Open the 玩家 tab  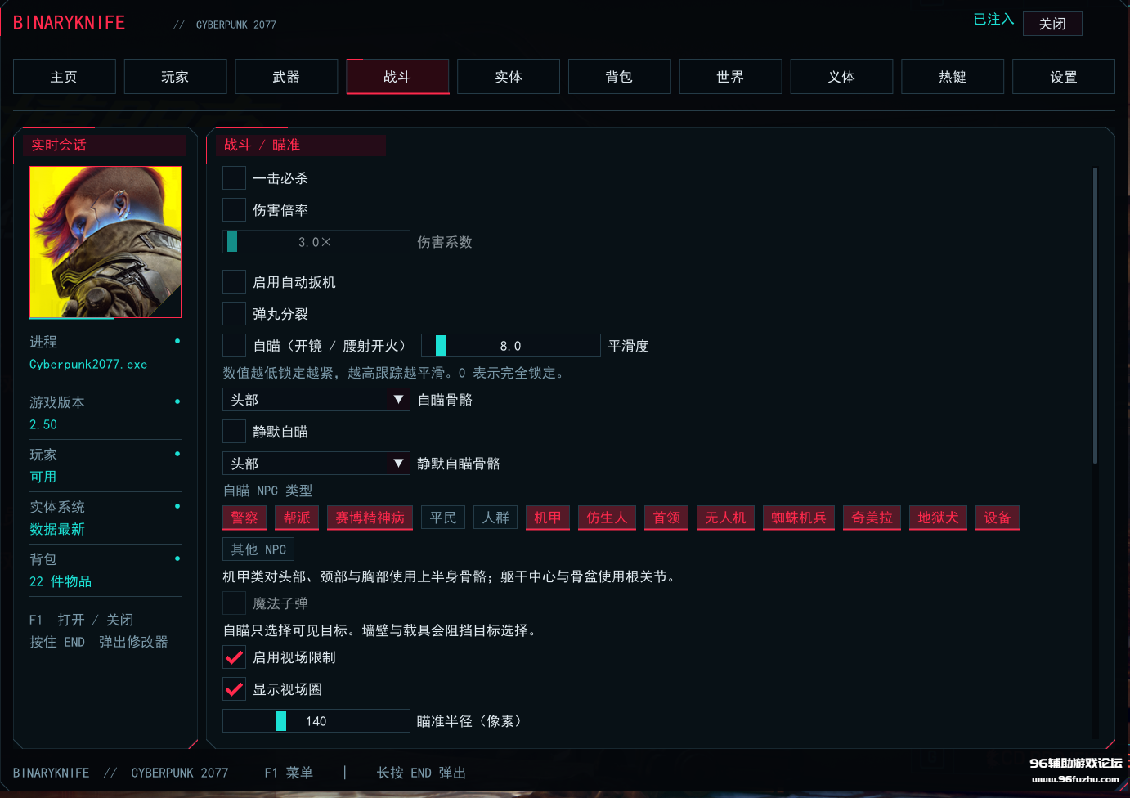[x=175, y=77]
